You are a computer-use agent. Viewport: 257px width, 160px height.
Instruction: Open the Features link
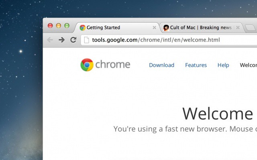(196, 65)
